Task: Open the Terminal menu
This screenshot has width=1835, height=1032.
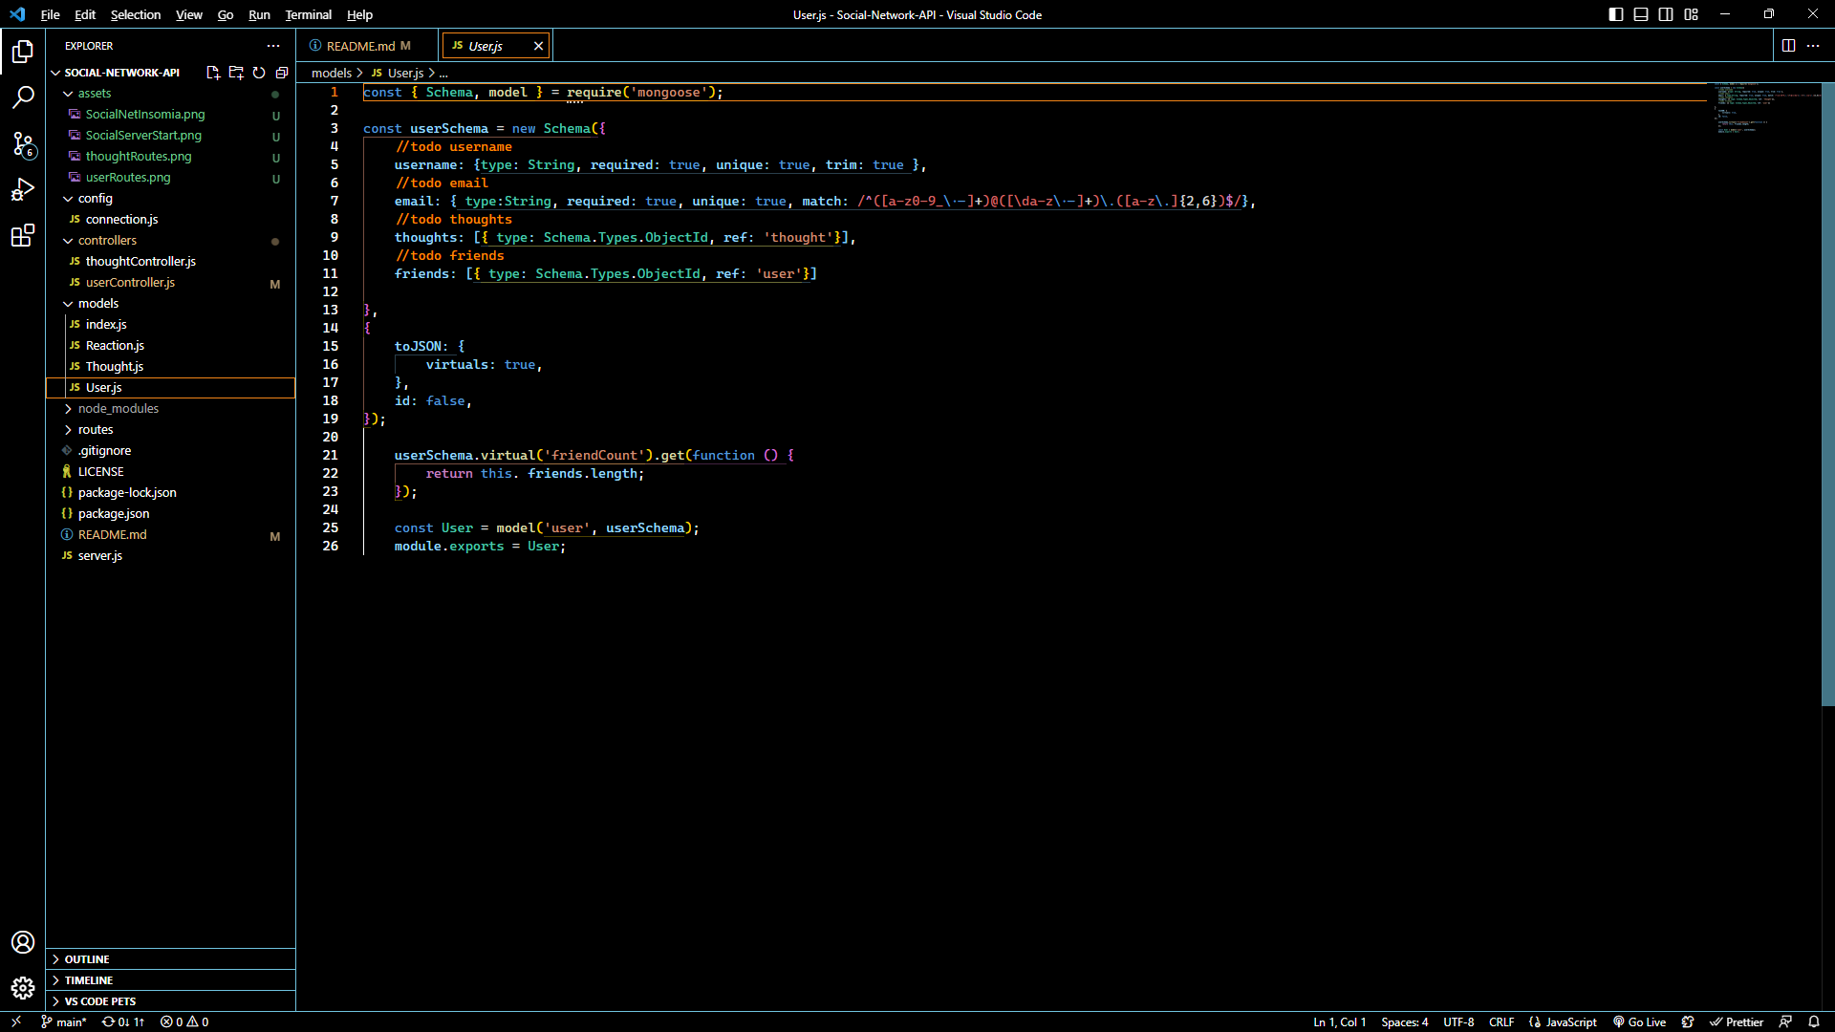Action: click(308, 14)
